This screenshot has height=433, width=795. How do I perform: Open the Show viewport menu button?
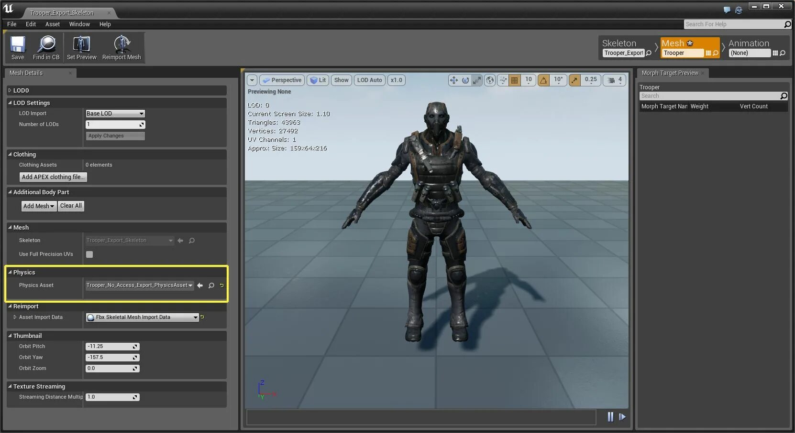342,80
